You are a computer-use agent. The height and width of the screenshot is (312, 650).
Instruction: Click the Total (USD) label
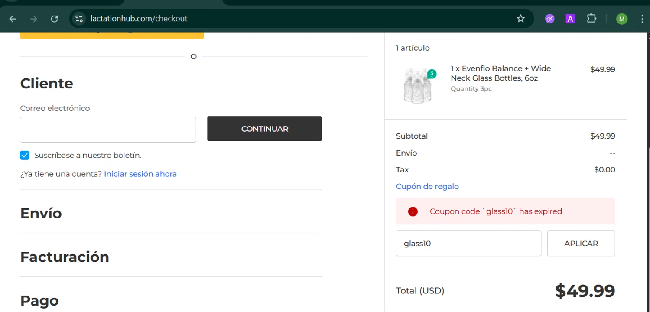pyautogui.click(x=420, y=291)
